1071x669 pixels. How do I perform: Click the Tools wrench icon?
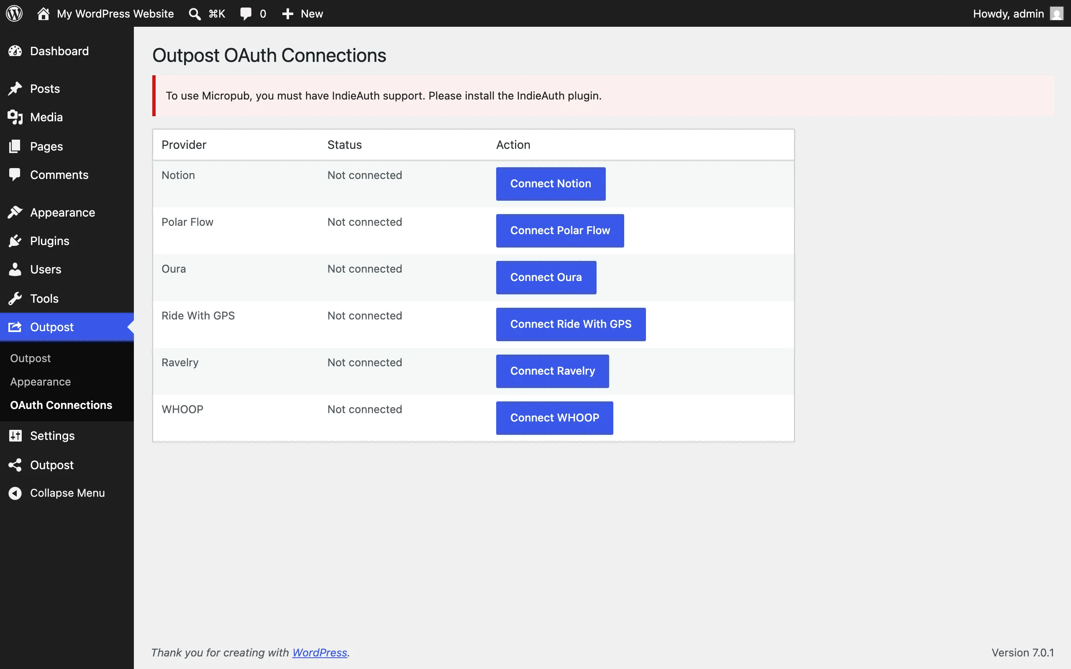pos(15,298)
